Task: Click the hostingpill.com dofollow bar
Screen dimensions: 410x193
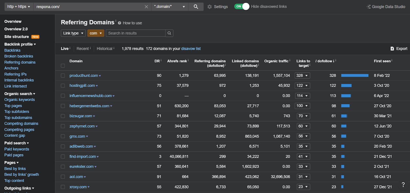Action: click(x=346, y=86)
